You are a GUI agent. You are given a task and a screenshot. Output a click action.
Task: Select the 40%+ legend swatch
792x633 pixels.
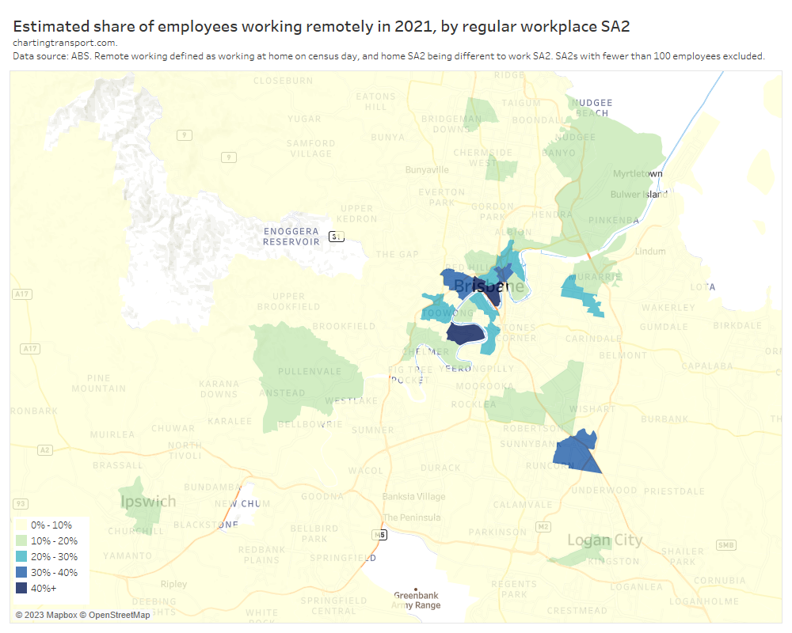click(21, 588)
